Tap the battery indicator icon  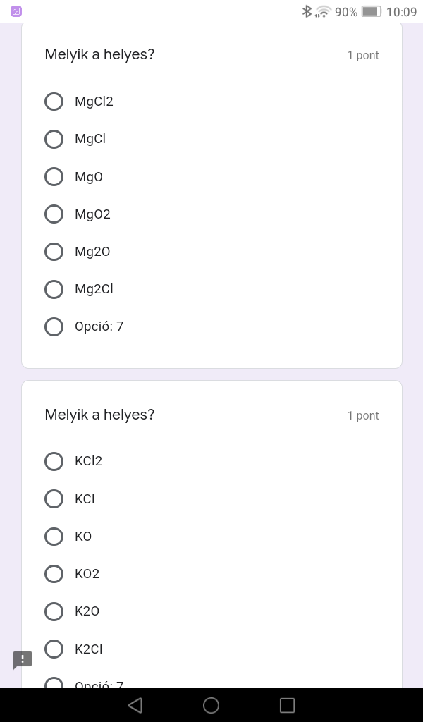[371, 11]
